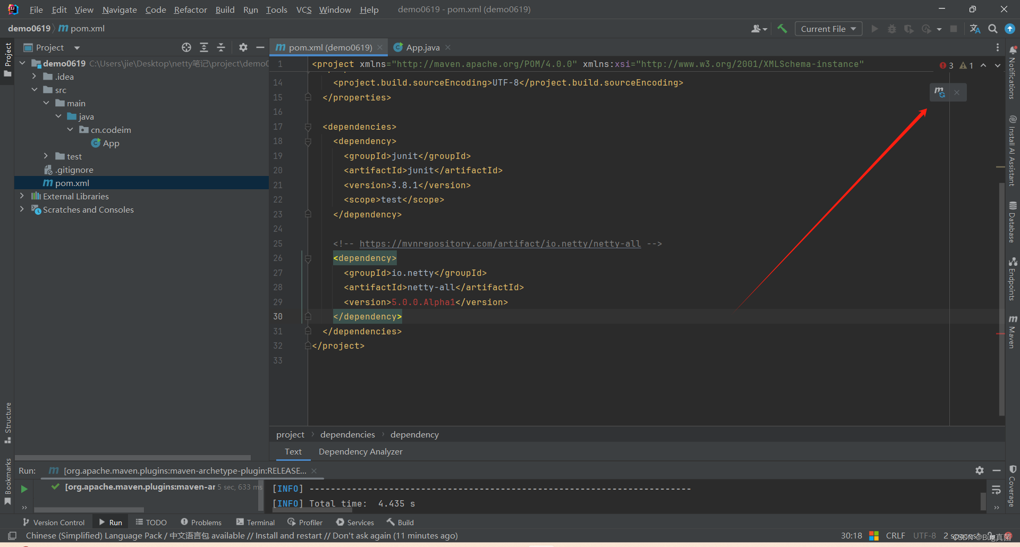Toggle soft-wrap in Run console
The width and height of the screenshot is (1020, 547).
(996, 490)
